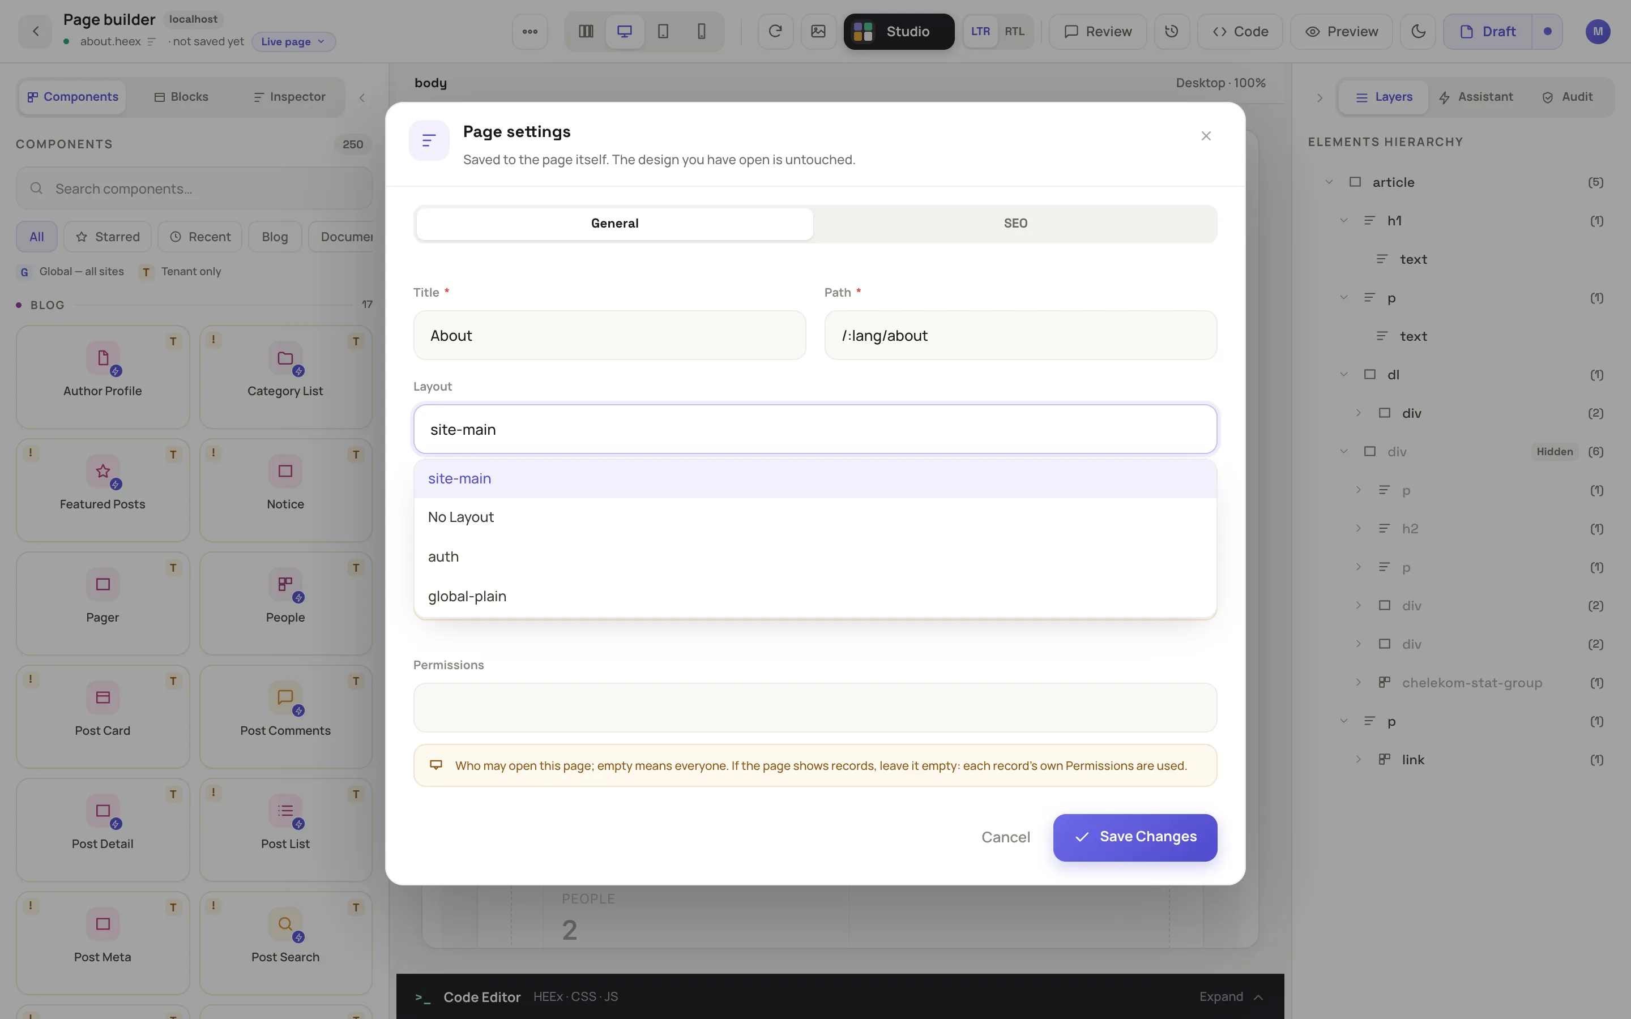Click the Author Profile component icon

click(x=103, y=358)
